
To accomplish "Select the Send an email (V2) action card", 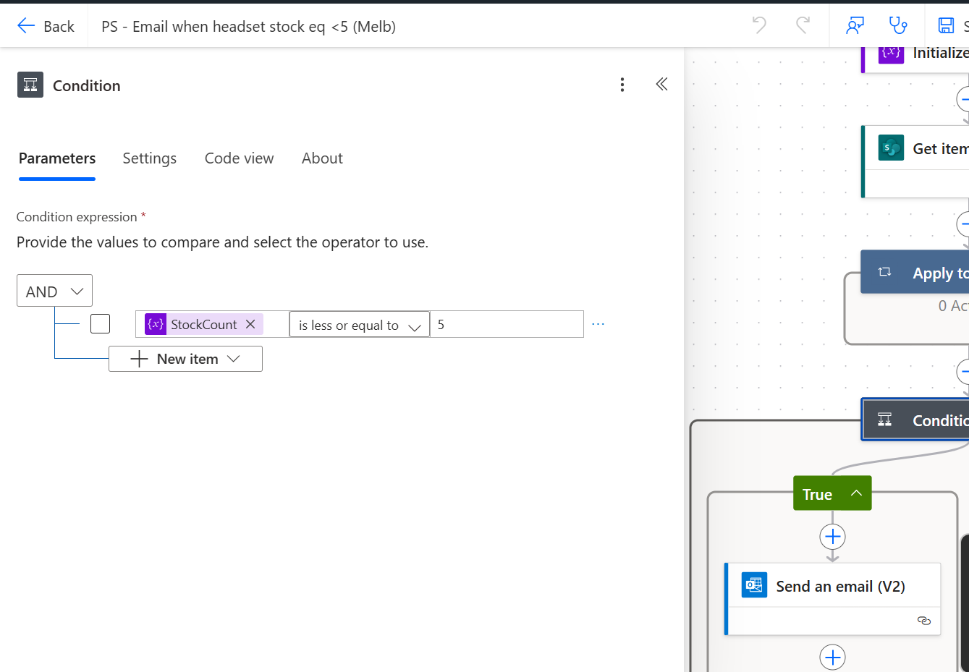I will pos(833,599).
